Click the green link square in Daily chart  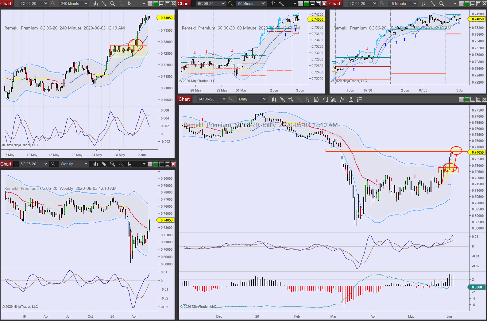click(467, 99)
